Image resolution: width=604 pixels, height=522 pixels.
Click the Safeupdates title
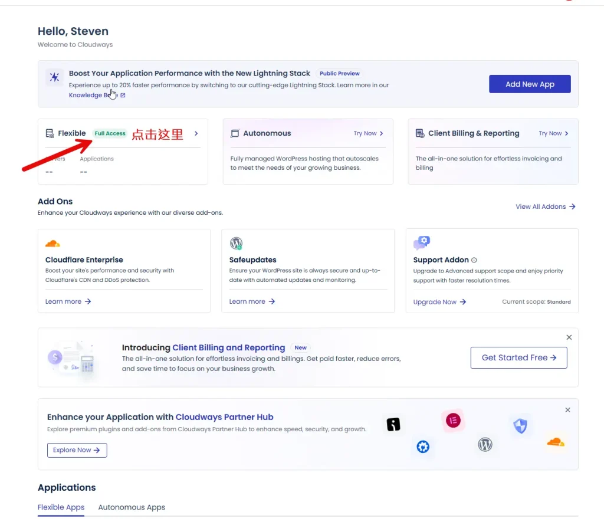[252, 260]
